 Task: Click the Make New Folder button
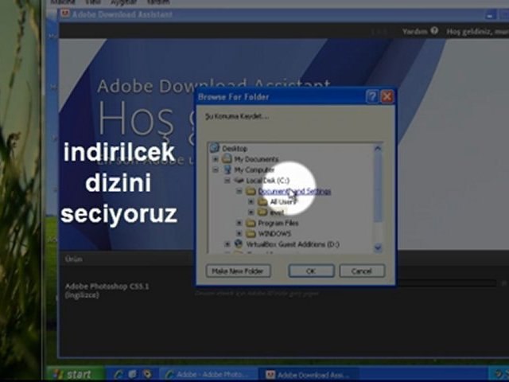[238, 271]
